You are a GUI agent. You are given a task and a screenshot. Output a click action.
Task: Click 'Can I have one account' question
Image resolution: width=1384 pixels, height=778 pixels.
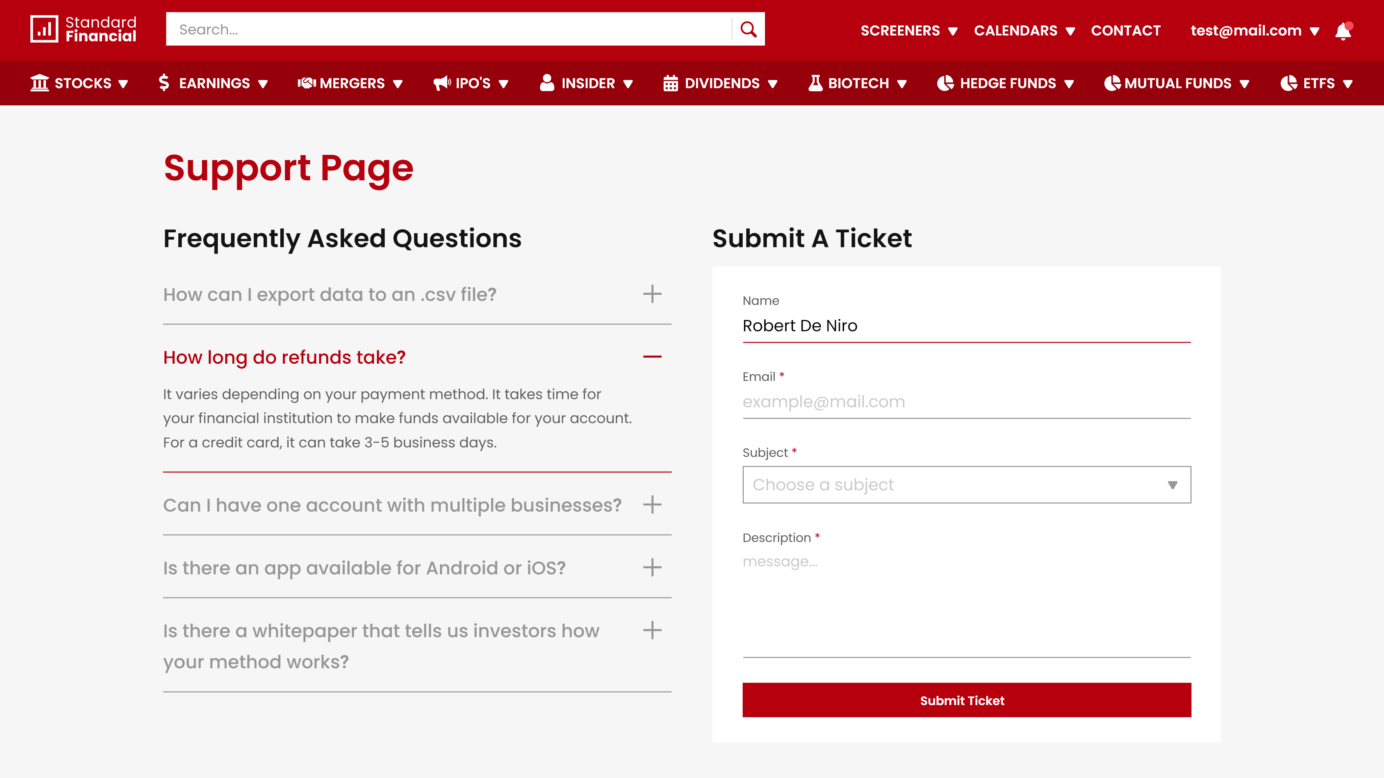click(x=392, y=505)
